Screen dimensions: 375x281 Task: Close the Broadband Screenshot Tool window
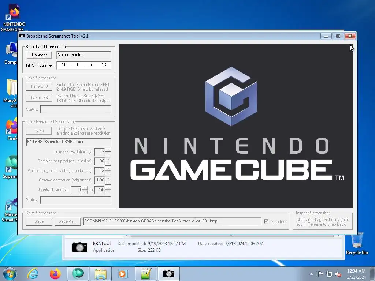point(350,36)
